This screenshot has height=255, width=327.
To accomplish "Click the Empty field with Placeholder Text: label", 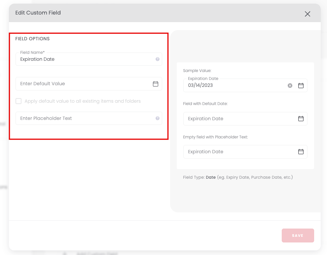I will tap(215, 137).
